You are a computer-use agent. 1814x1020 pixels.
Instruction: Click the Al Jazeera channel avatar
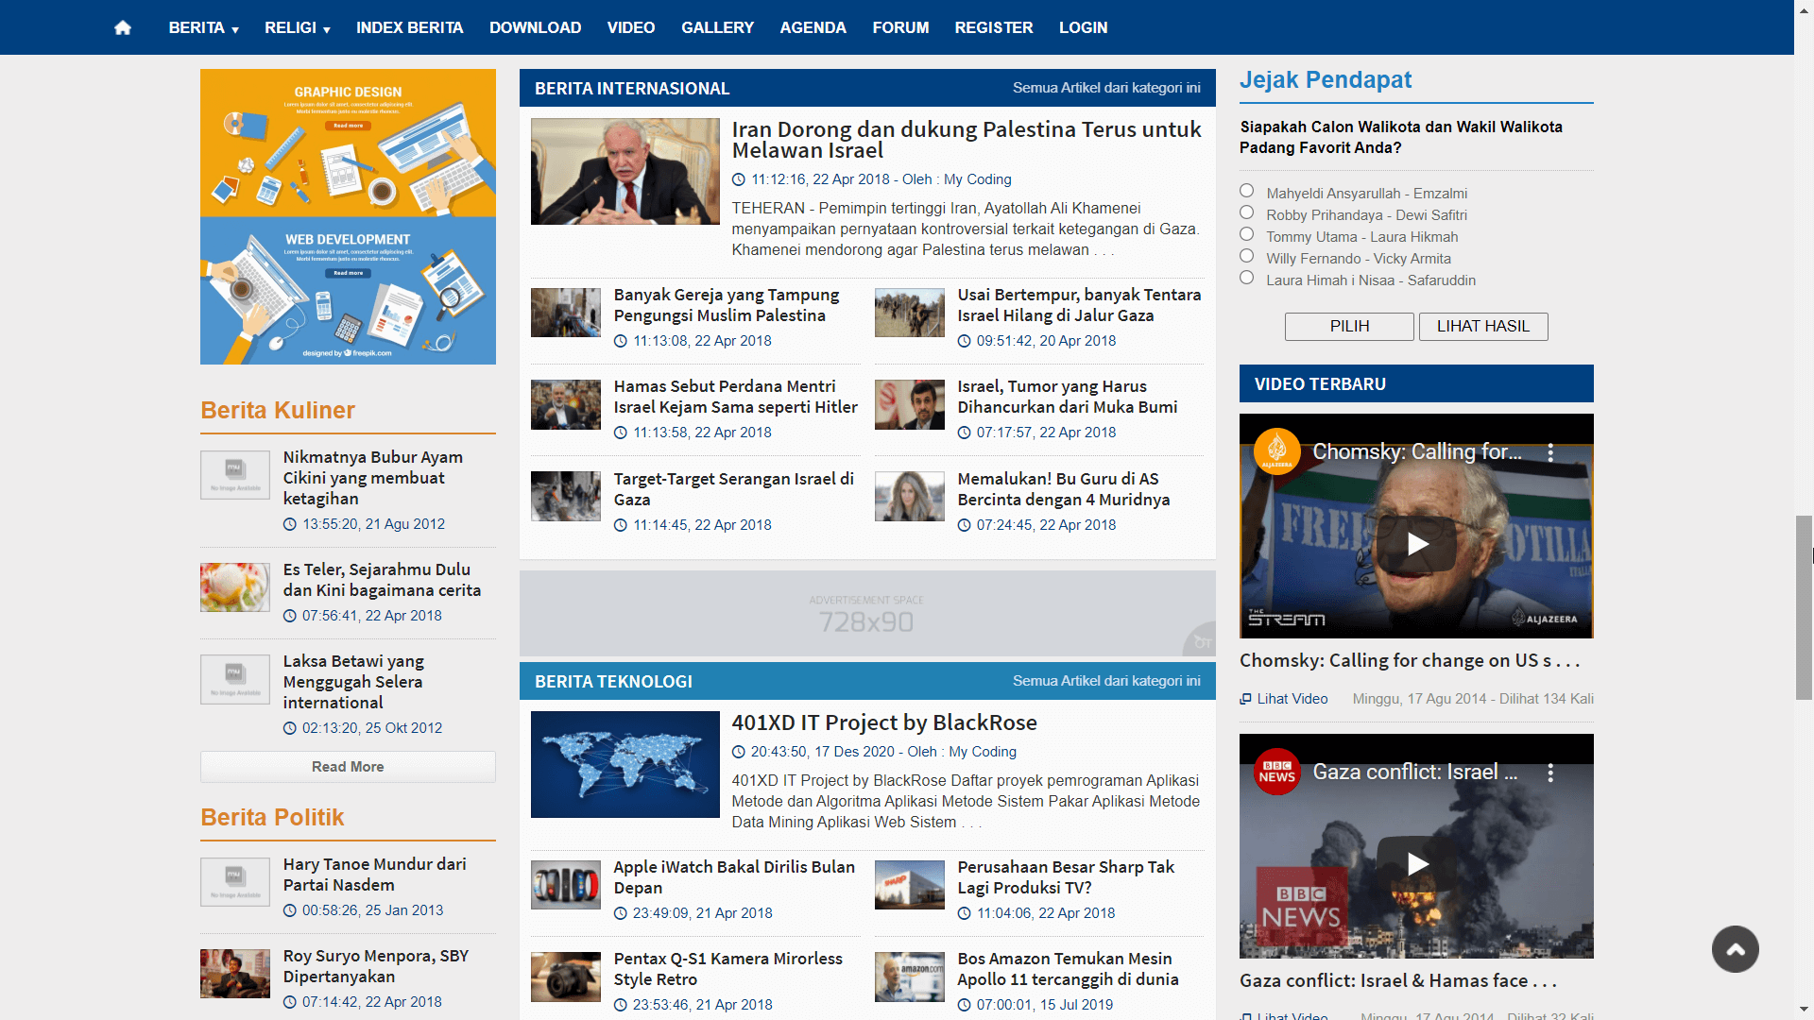pyautogui.click(x=1276, y=452)
